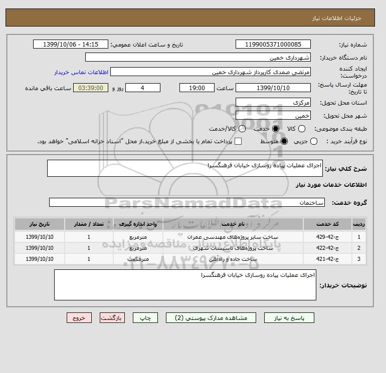
Task: Click the remaining time field 03:39:00
Action: point(91,88)
